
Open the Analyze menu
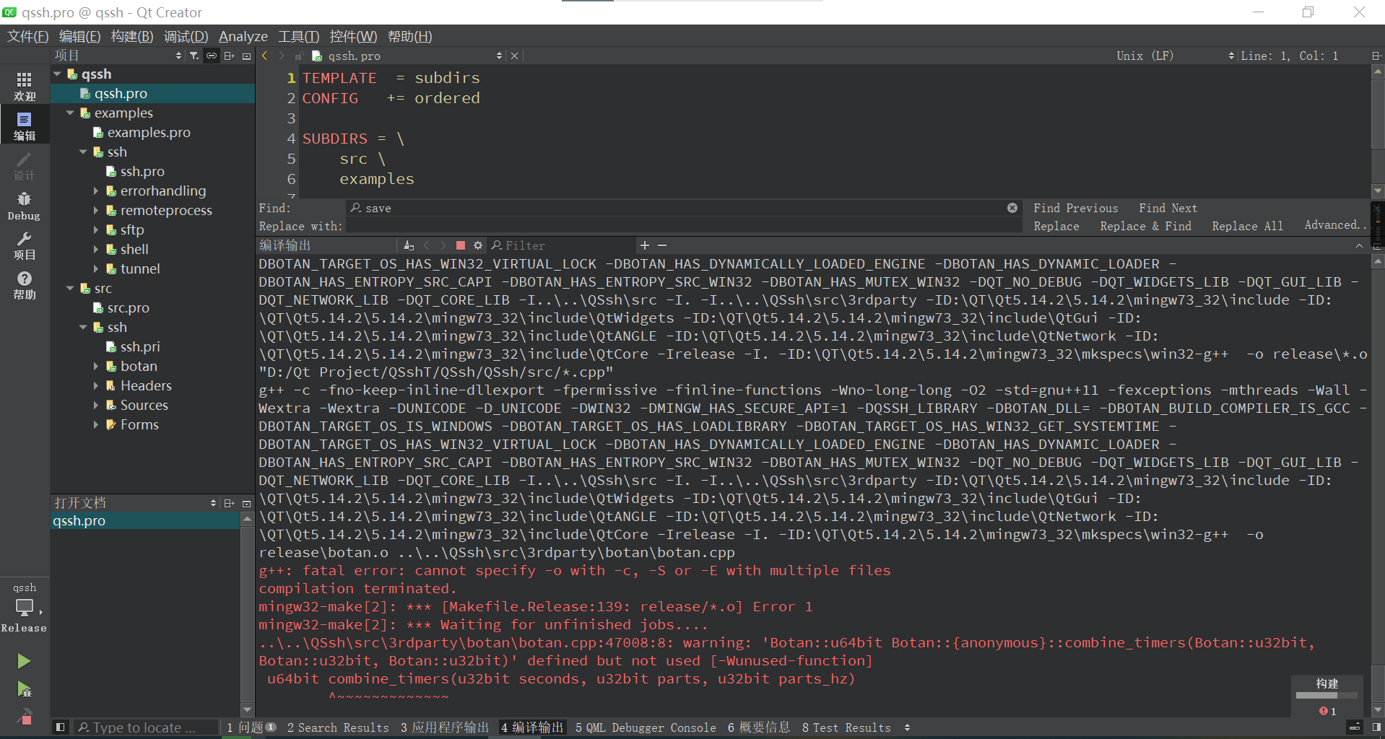(243, 36)
